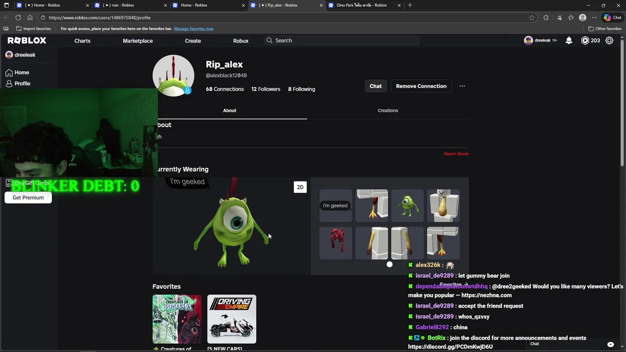Open the browser profile avatar icon
626x352 pixels.
(582, 18)
